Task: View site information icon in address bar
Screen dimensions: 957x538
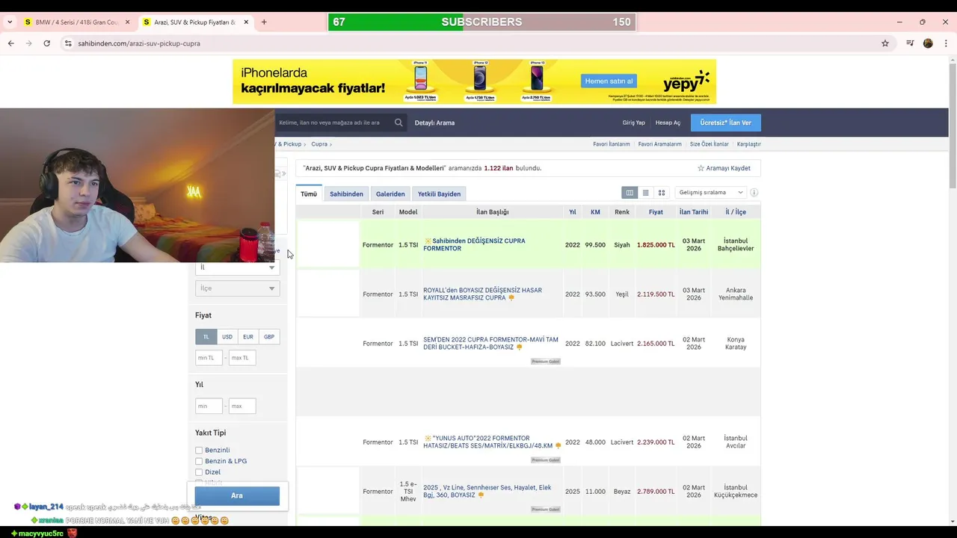Action: click(x=68, y=43)
